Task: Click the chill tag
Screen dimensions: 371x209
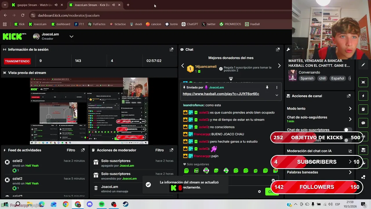Action: [322, 78]
